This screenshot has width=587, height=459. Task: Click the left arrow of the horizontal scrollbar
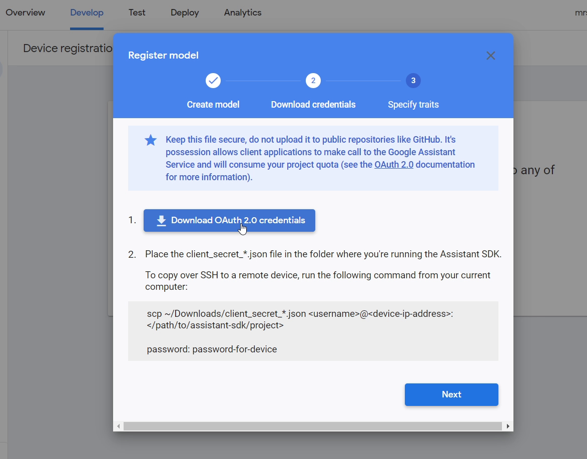(118, 425)
